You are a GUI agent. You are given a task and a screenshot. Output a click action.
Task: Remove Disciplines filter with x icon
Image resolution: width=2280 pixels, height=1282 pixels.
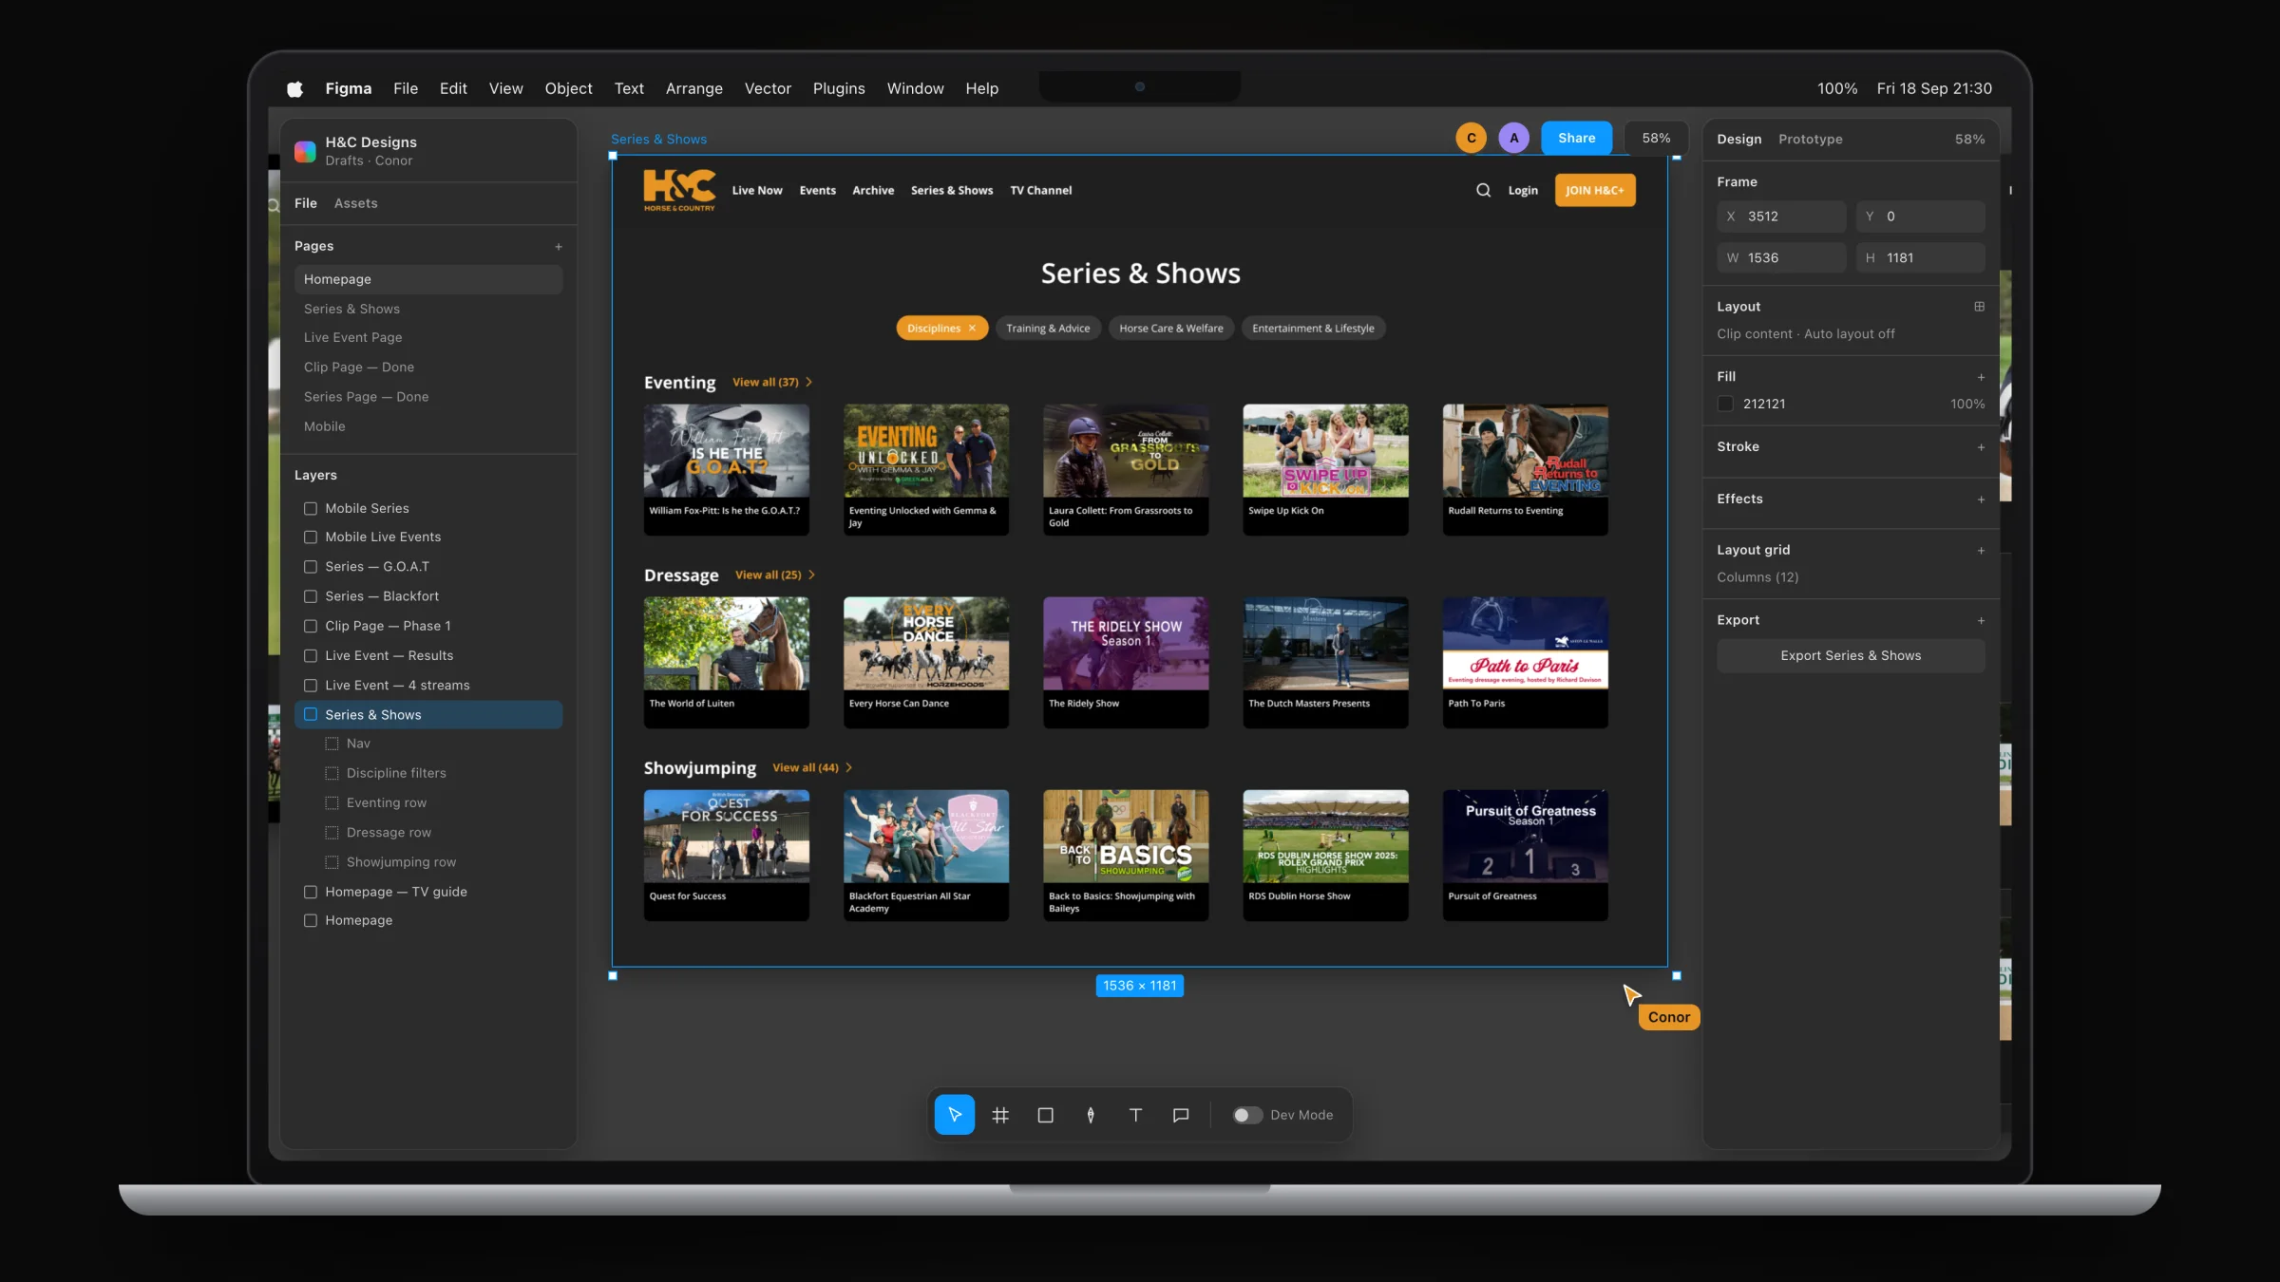(x=972, y=329)
